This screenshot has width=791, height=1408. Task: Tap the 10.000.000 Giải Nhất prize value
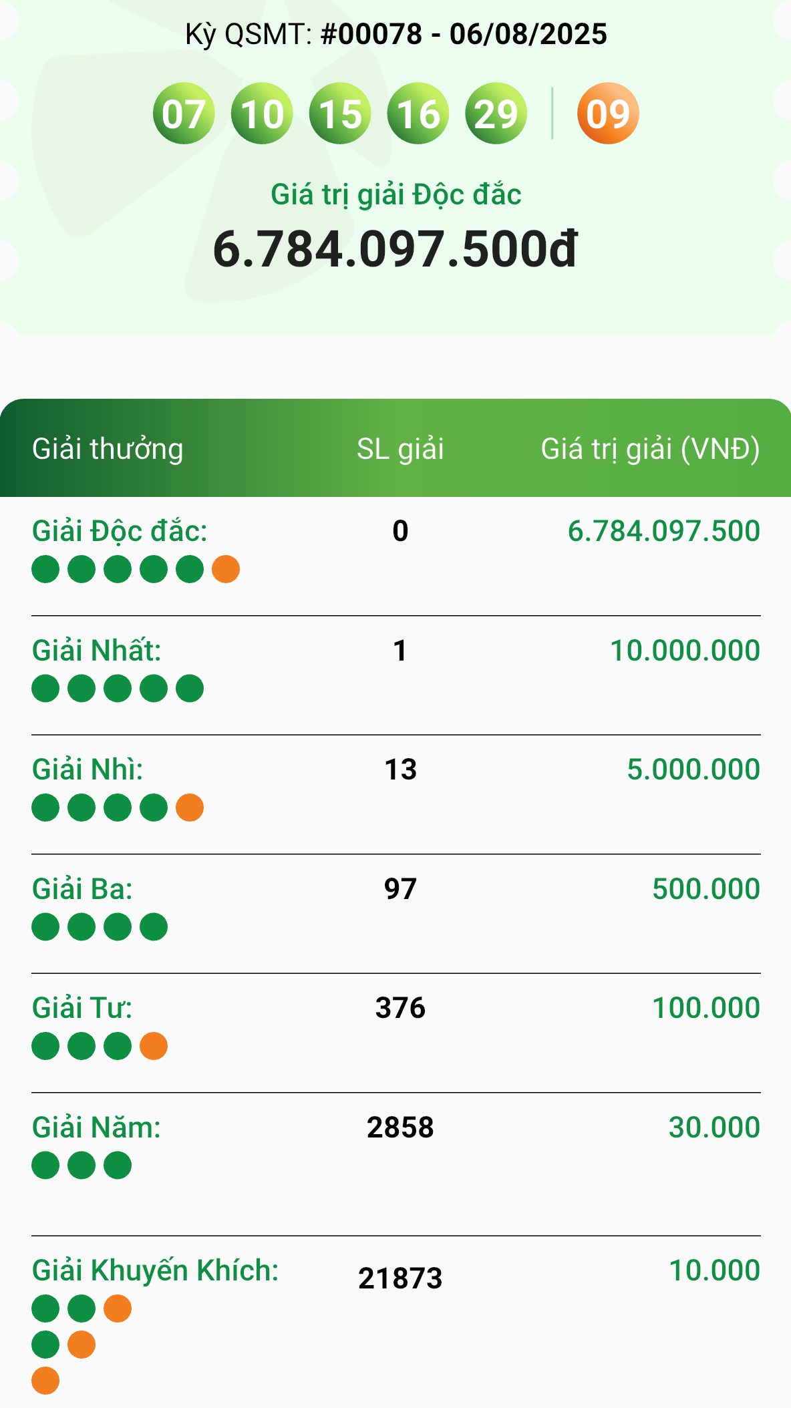click(685, 651)
